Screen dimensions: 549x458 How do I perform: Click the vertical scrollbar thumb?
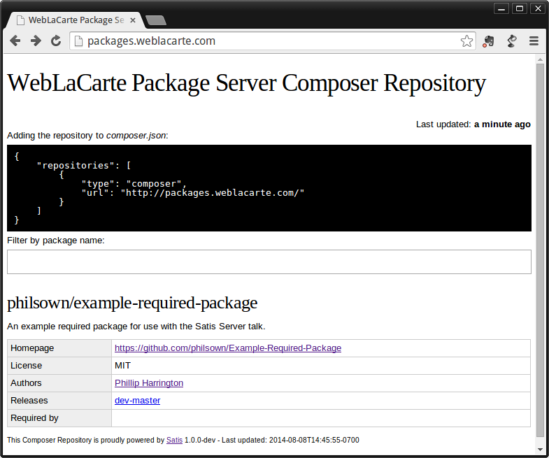[540, 250]
